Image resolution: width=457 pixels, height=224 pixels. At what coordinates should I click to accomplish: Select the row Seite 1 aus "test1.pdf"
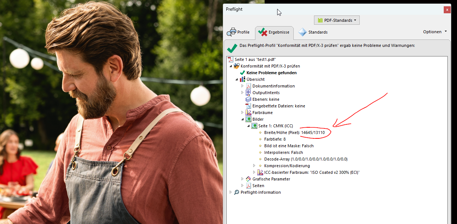255,59
